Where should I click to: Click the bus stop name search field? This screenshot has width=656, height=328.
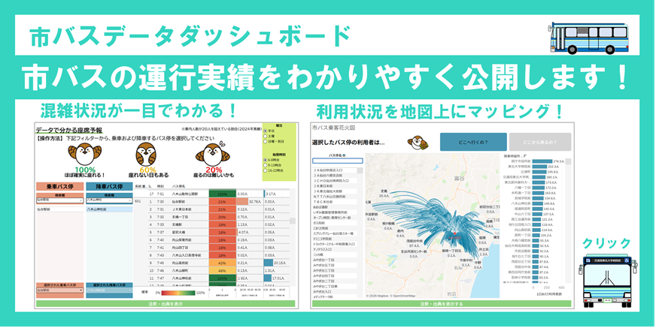338,161
